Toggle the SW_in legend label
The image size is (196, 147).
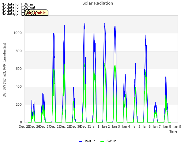[111, 141]
